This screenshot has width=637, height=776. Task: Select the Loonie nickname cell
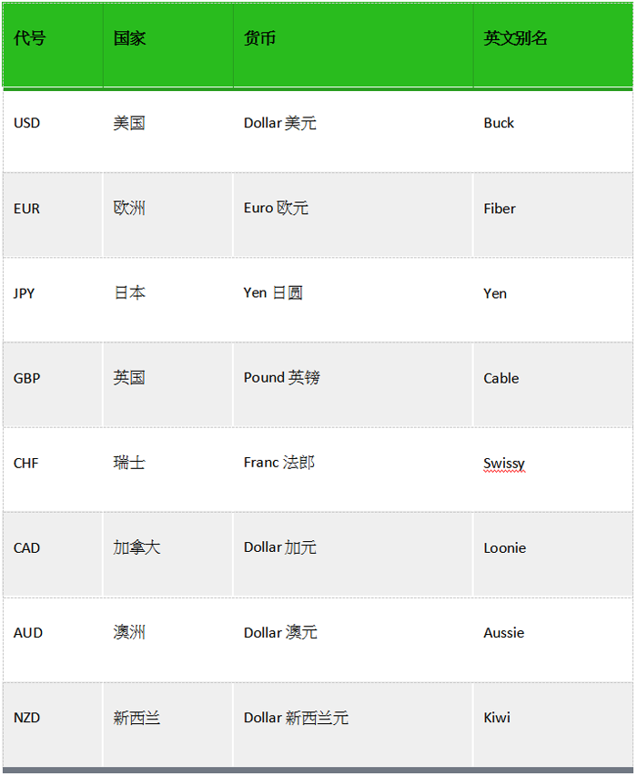(x=505, y=548)
